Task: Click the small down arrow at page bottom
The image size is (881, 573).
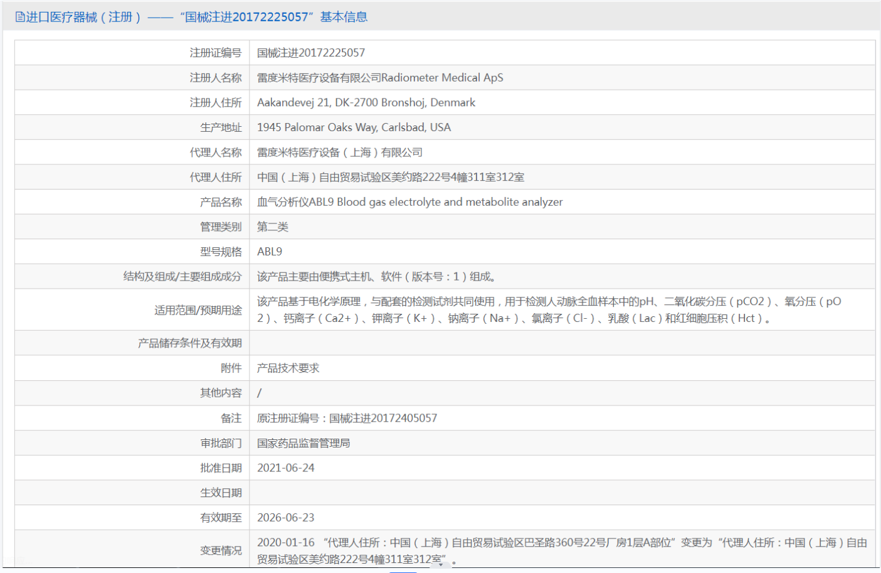Action: (441, 565)
